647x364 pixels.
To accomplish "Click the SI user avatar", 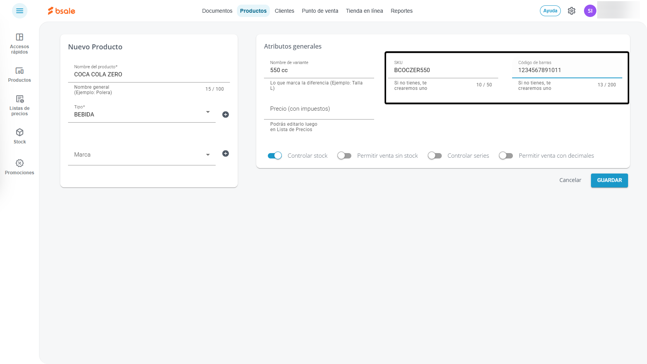I will tap(590, 11).
